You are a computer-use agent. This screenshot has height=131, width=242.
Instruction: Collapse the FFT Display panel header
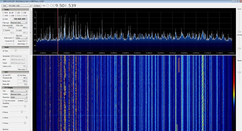tap(15, 88)
